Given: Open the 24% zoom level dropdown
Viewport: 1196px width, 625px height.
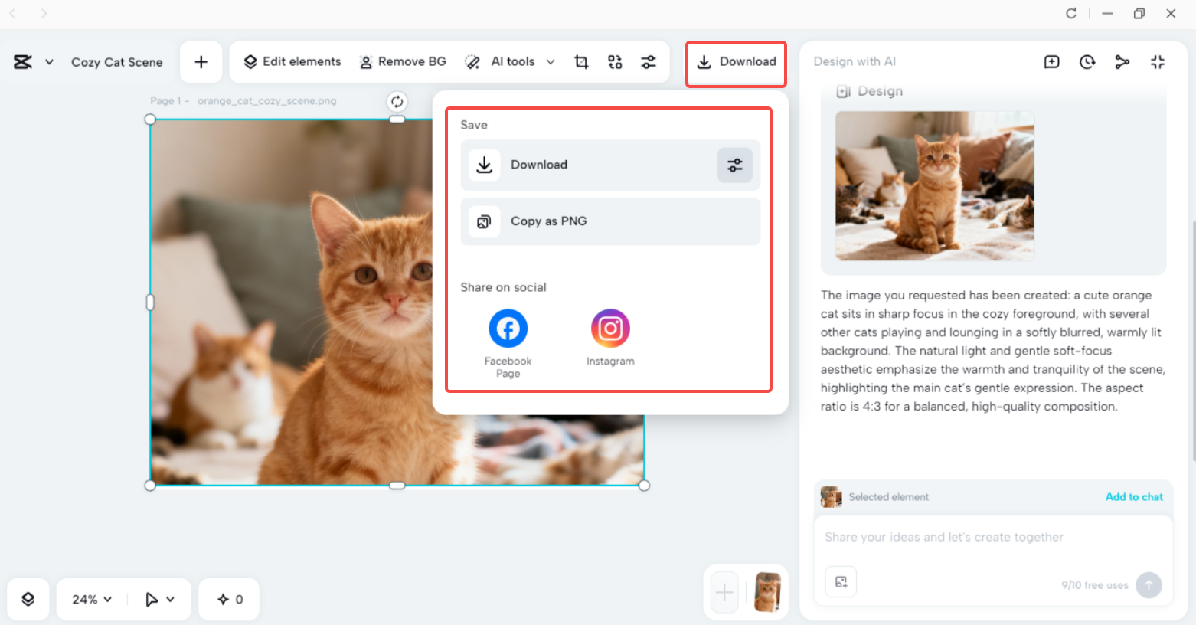Looking at the screenshot, I should [x=92, y=599].
